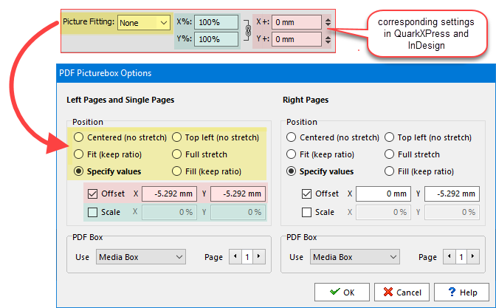Viewport: 496px width, 308px height.
Task: Click the X+ spinner arrows in toolbar
Action: point(328,22)
